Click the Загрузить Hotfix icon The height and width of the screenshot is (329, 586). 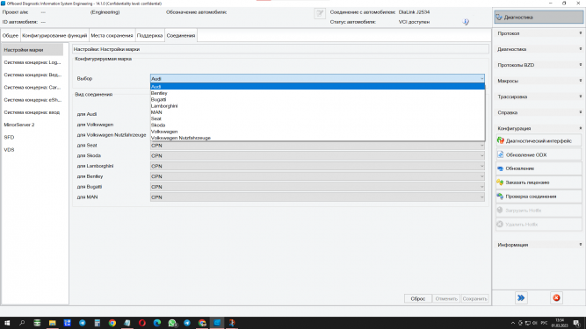[x=501, y=211]
